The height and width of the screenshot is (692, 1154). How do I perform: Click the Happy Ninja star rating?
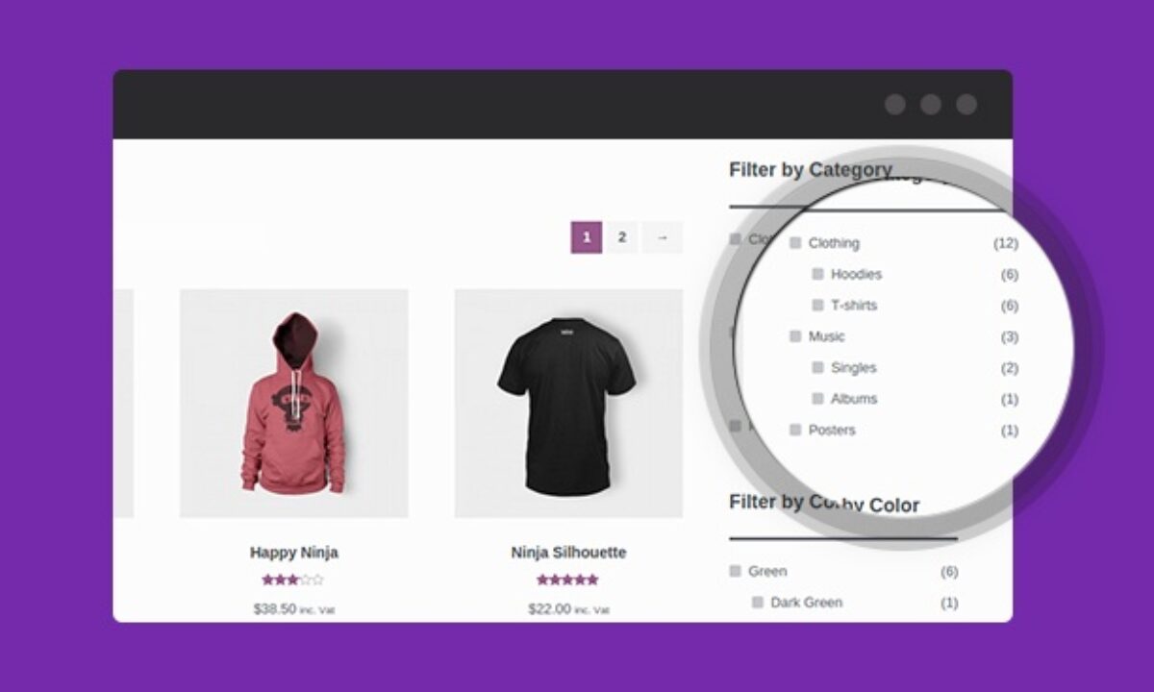click(293, 580)
